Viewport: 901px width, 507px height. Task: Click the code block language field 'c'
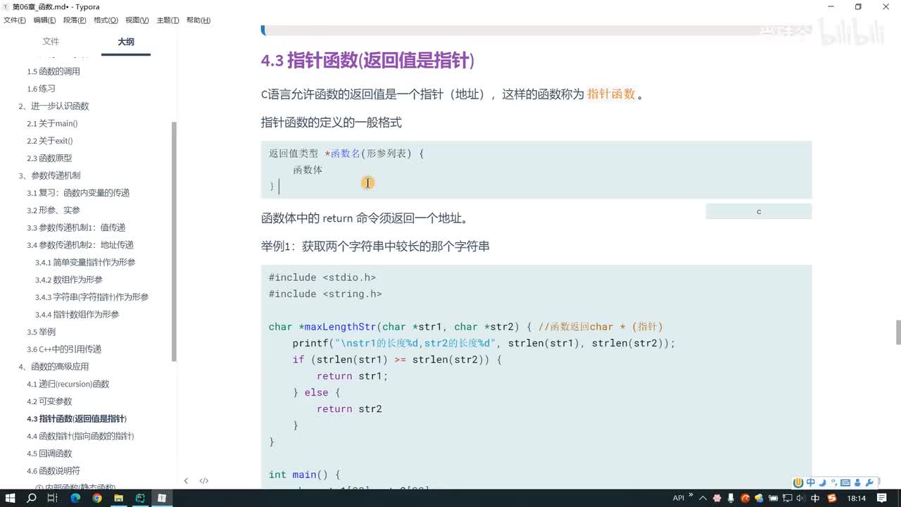(x=759, y=211)
